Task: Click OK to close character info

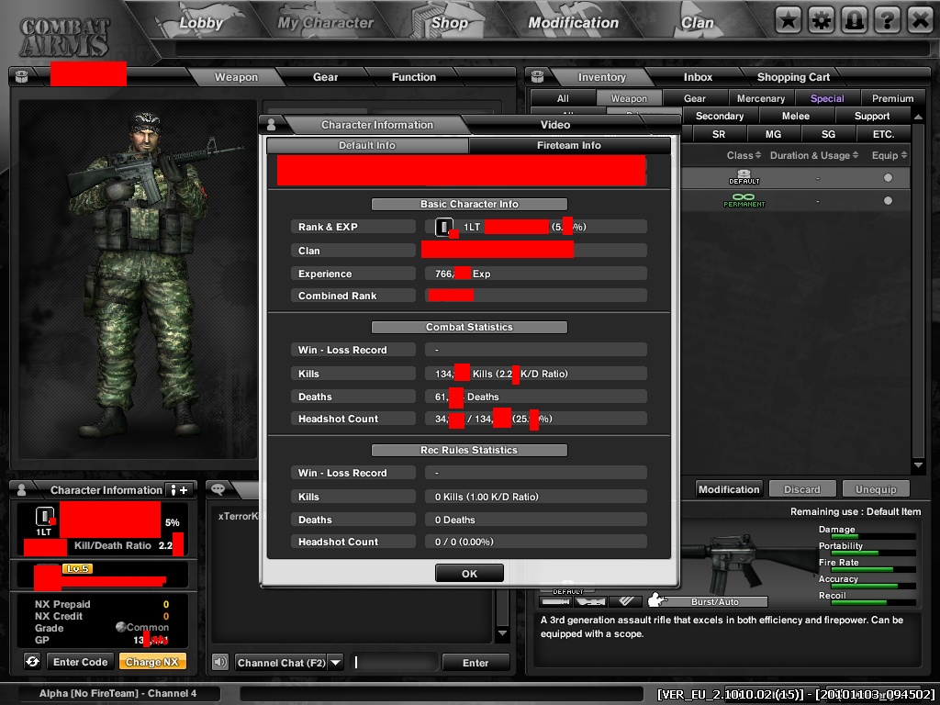Action: pos(469,574)
